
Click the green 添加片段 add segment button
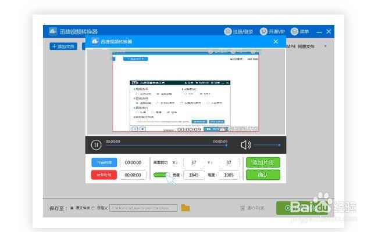(x=263, y=162)
